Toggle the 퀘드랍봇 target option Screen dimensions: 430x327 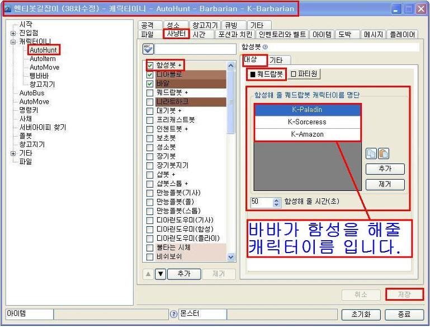coord(266,74)
